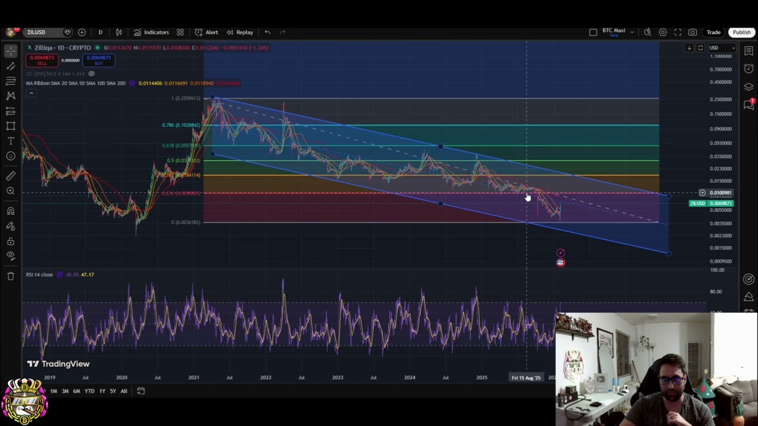Open the D timeframe interval selector
758x426 pixels.
[100, 32]
